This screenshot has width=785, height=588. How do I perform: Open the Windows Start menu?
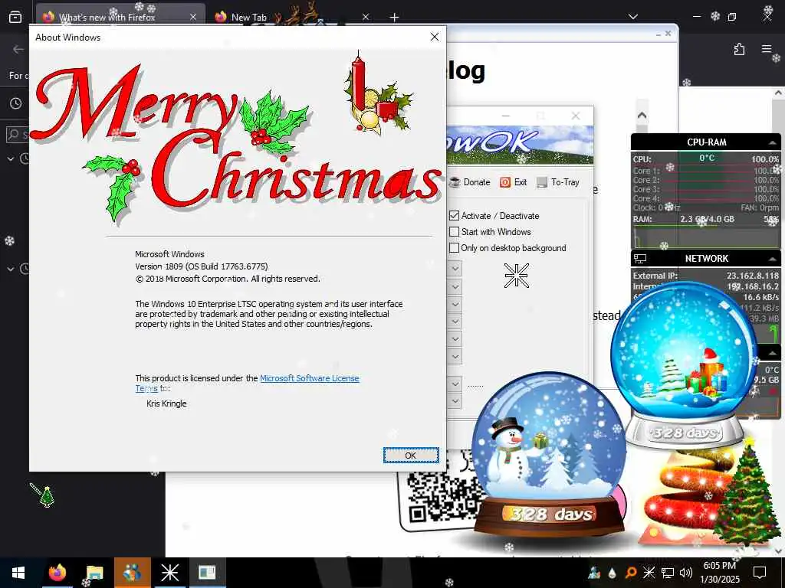coord(18,573)
